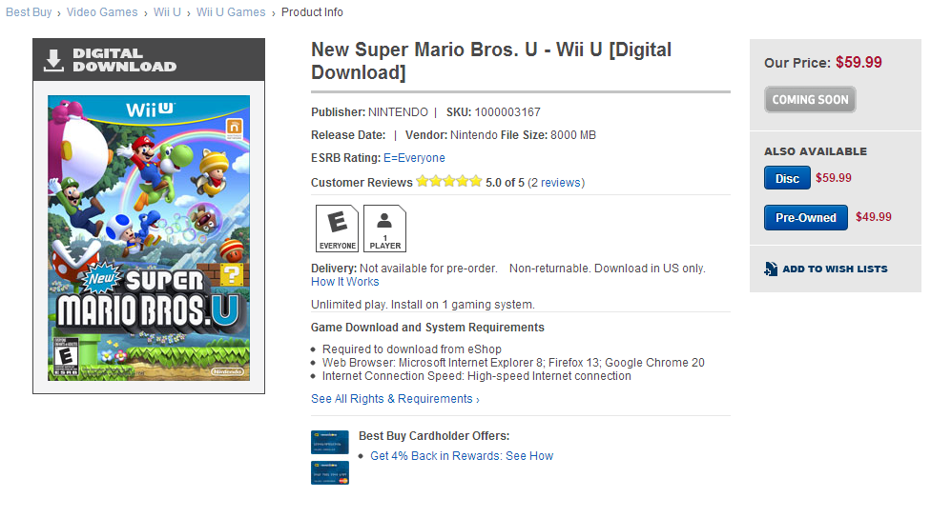Go to Best Buy breadcrumb home

point(29,12)
